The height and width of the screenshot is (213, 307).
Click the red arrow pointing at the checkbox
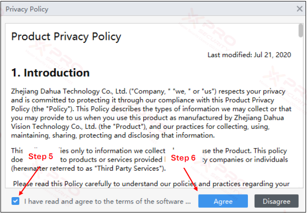(x=29, y=181)
